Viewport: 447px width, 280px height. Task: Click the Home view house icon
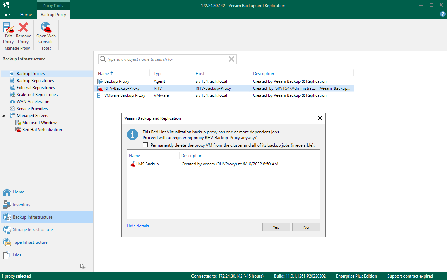(x=7, y=192)
